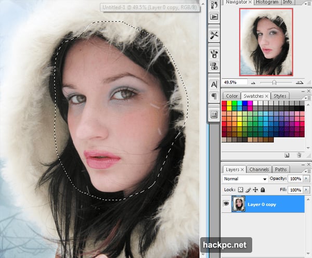Image resolution: width=312 pixels, height=258 pixels.
Task: Collapse the Layers panel group minimize button
Action: [303, 165]
